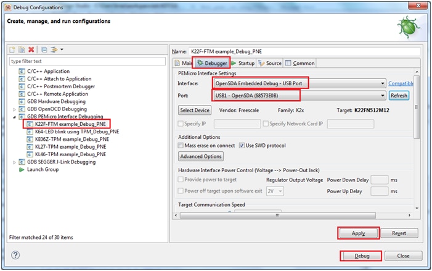Expand the GDB SEGGER J-Link Debugging node
Screen dimensions: 432x271
[14, 162]
